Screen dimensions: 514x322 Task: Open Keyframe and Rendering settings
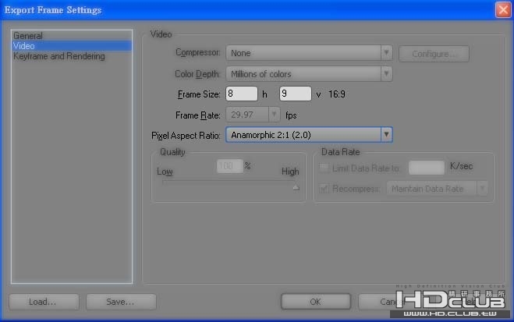pos(72,56)
